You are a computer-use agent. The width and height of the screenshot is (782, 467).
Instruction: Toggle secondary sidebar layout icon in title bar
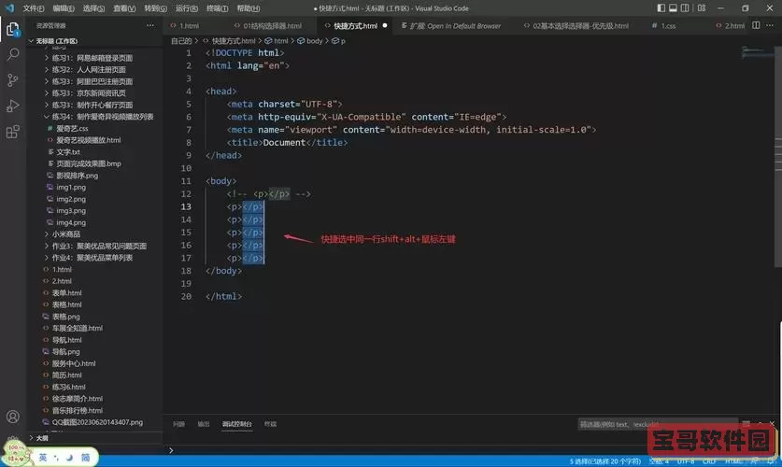click(x=685, y=8)
